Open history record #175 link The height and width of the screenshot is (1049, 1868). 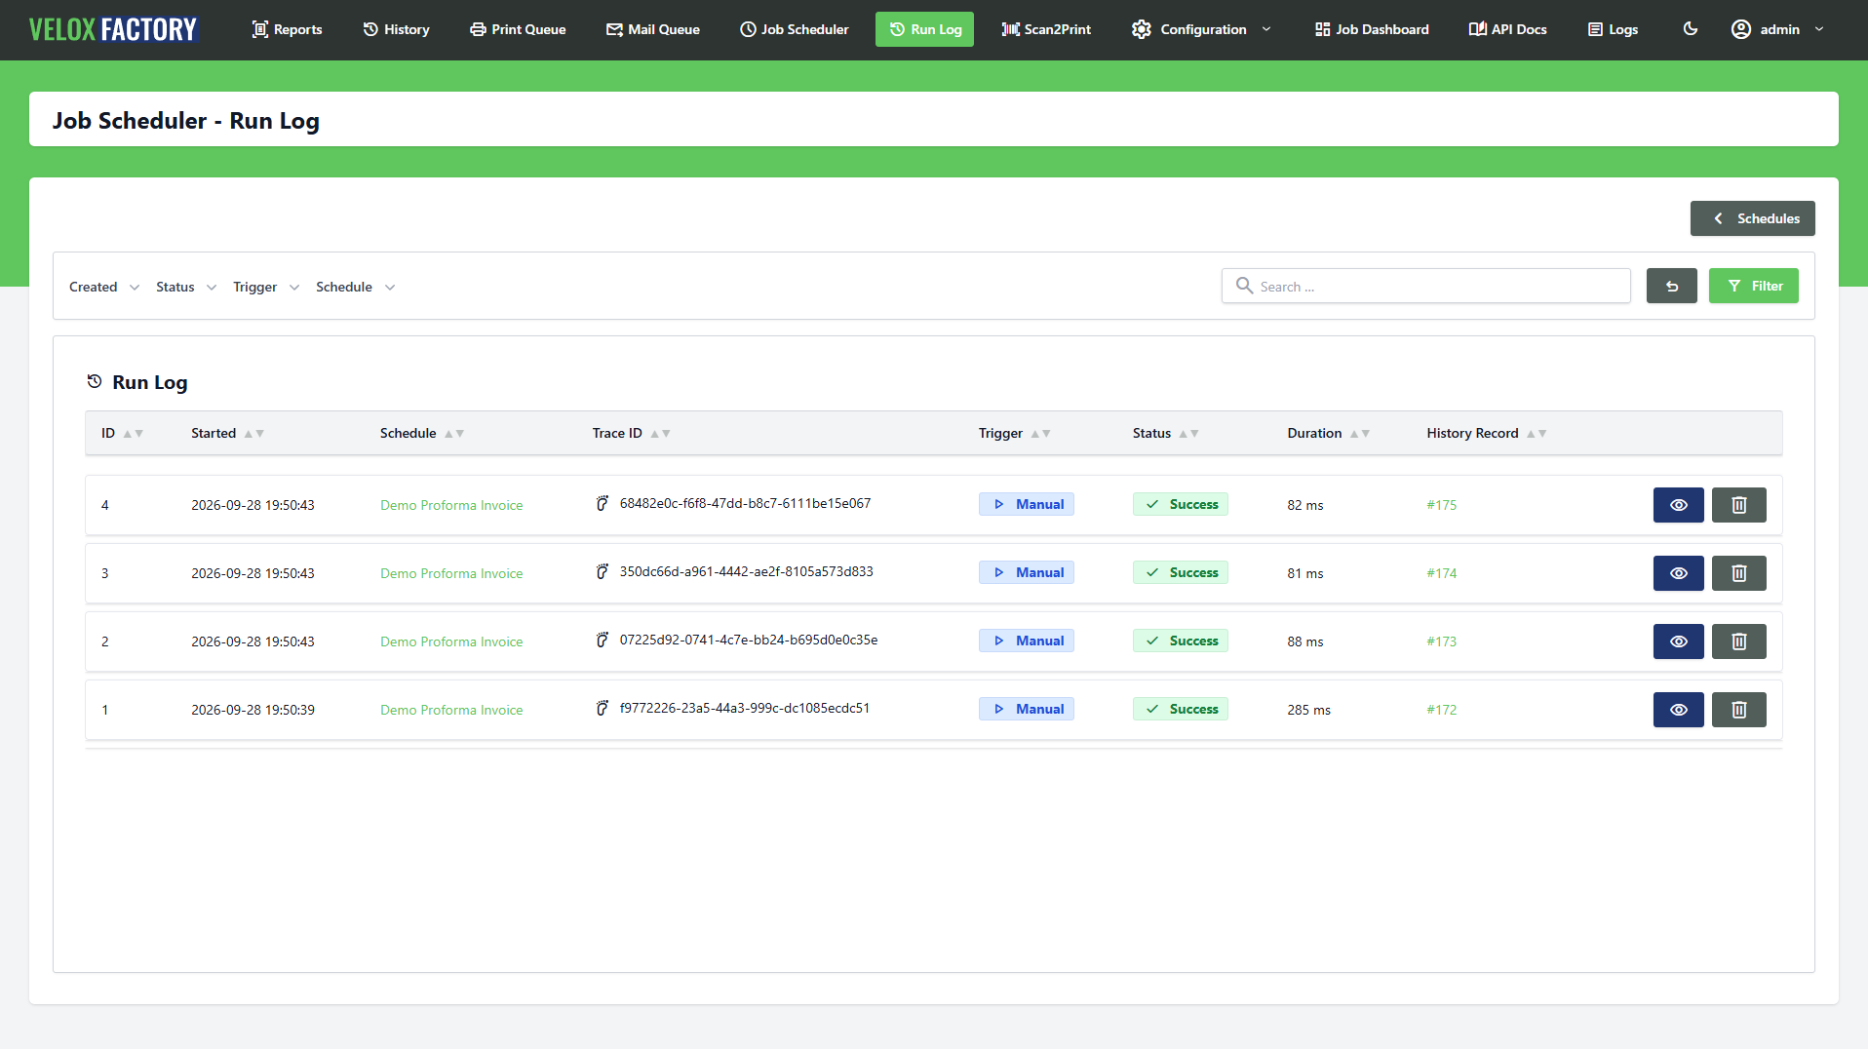click(x=1442, y=505)
